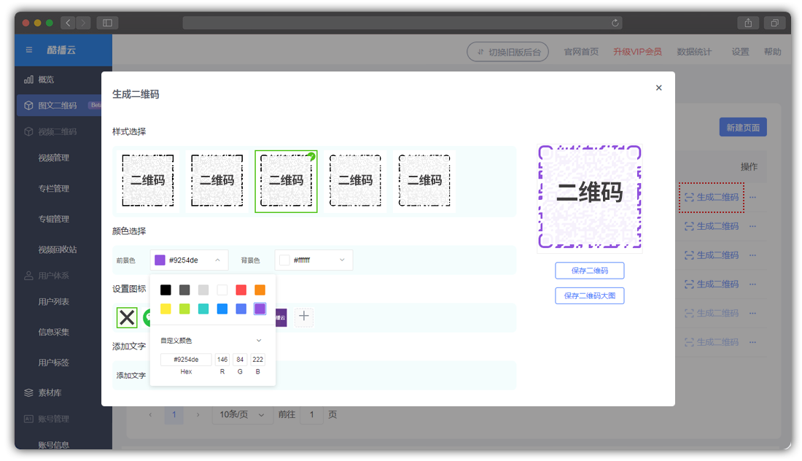Collapse the 自定义颜色 section
This screenshot has width=802, height=461.
[x=259, y=340]
